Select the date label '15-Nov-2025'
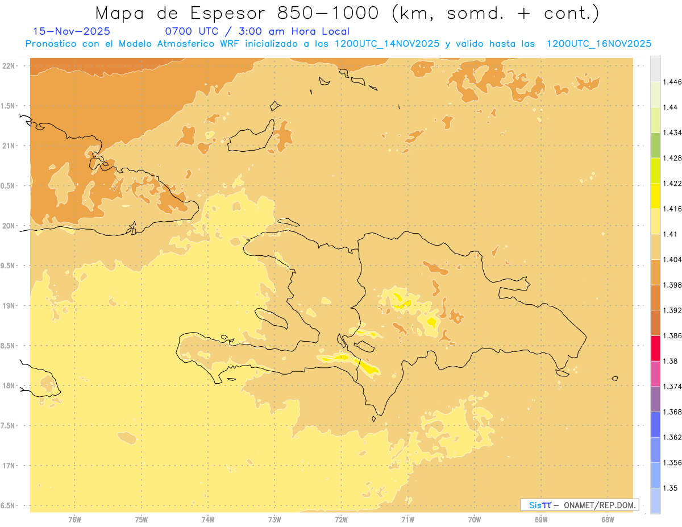Screen dimensions: 682x527 pos(72,32)
